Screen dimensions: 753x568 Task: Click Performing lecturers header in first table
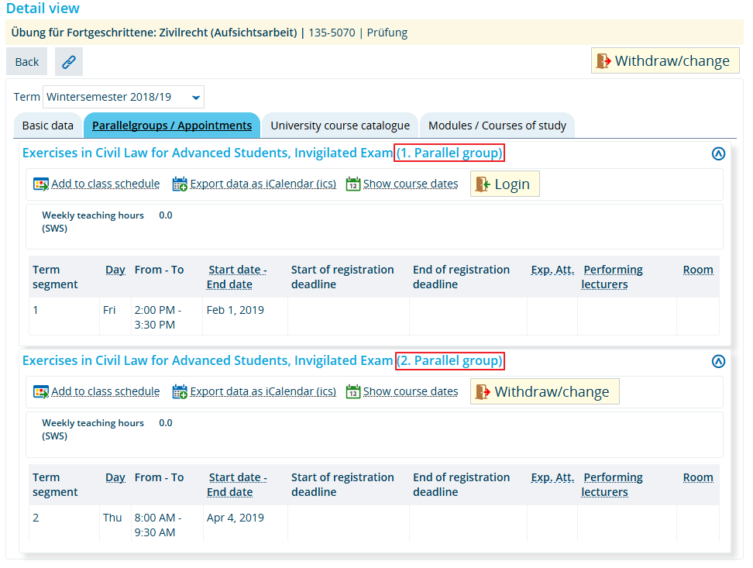click(612, 277)
